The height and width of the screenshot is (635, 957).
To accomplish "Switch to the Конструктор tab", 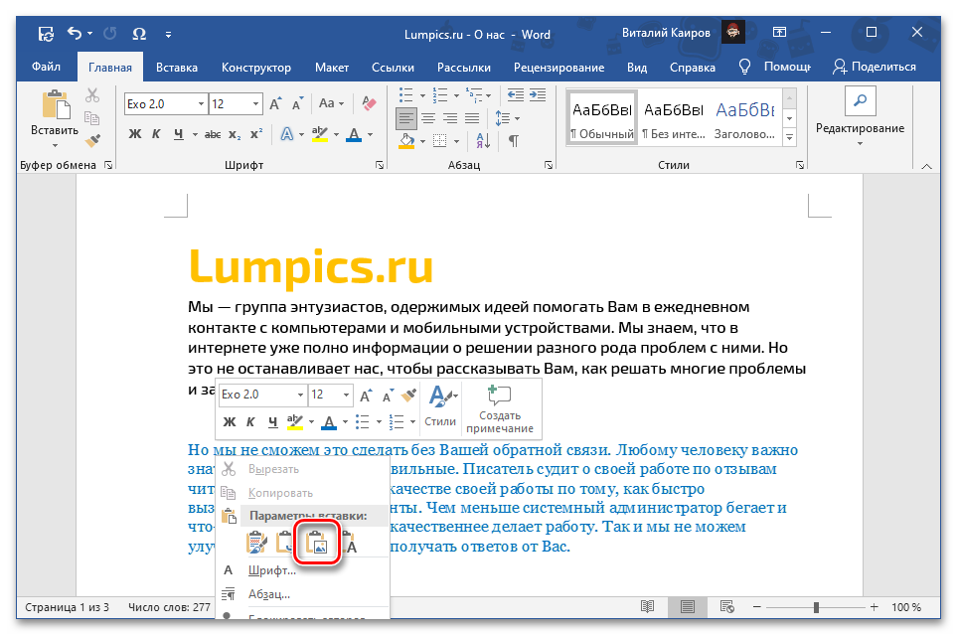I will click(x=255, y=68).
